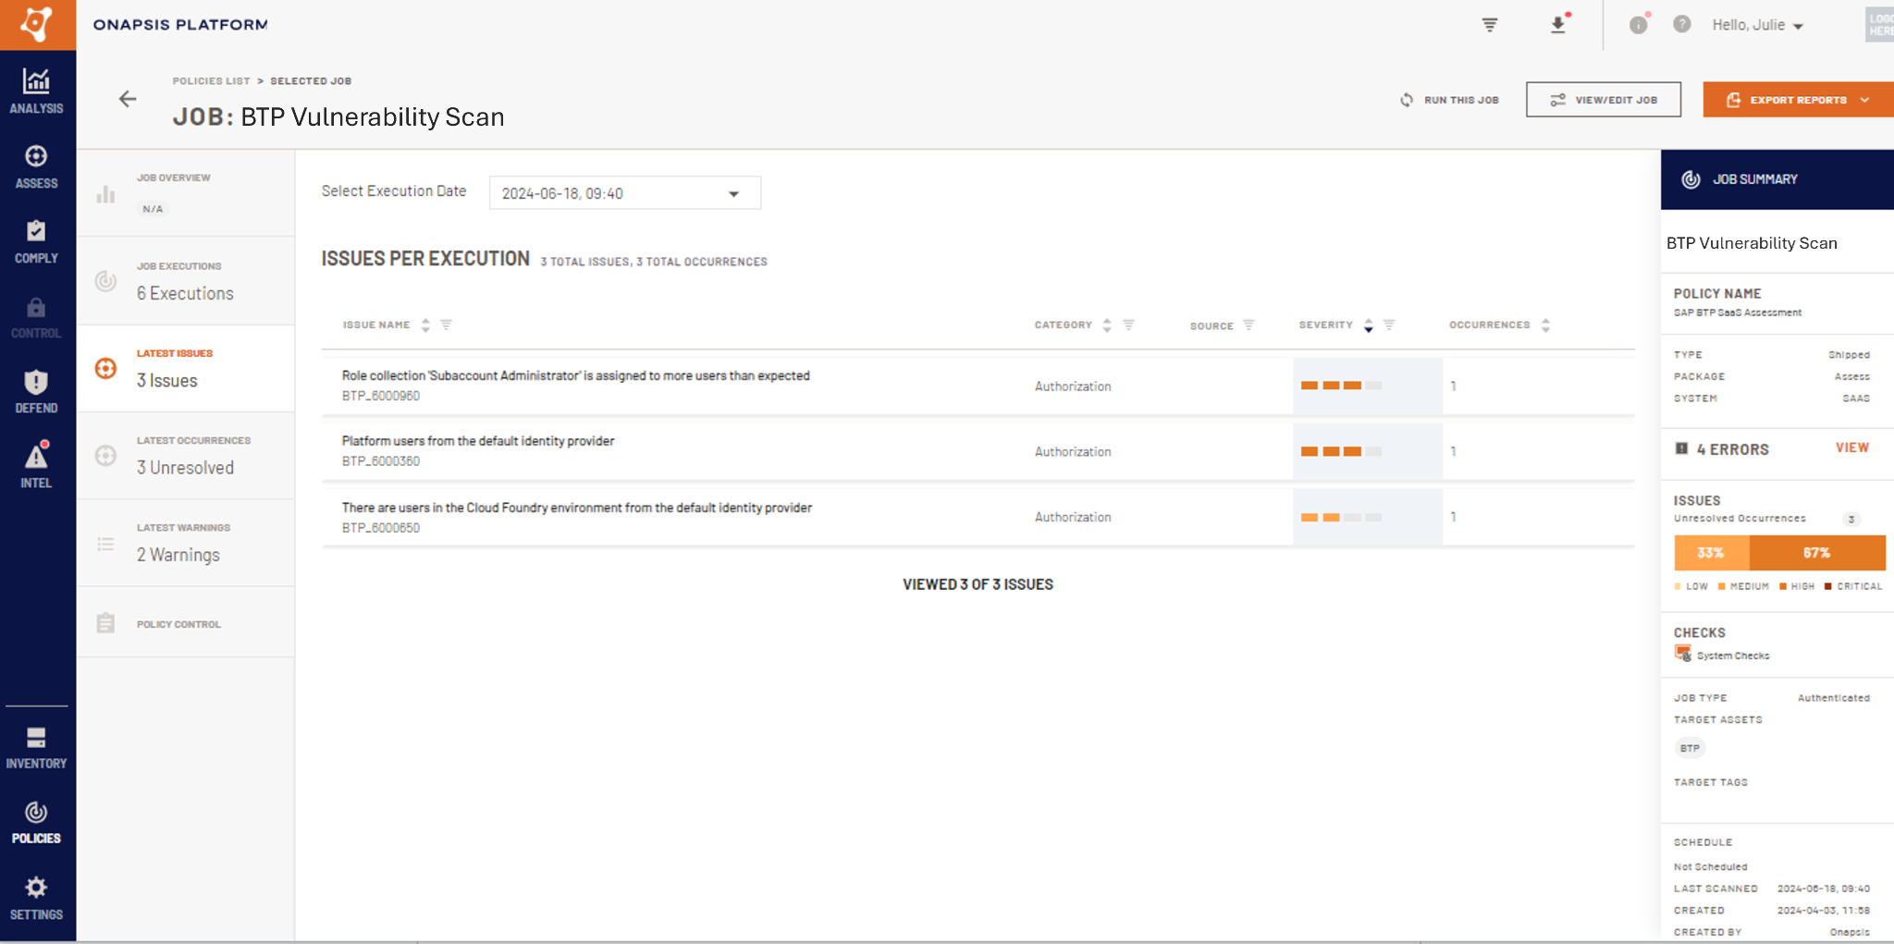Viewport: 1894px width, 944px height.
Task: Open the Settings section in sidebar
Action: point(36,896)
